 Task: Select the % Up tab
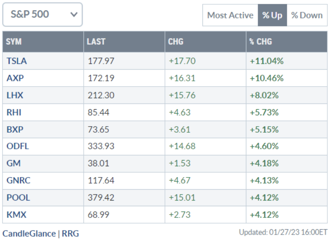pyautogui.click(x=272, y=15)
